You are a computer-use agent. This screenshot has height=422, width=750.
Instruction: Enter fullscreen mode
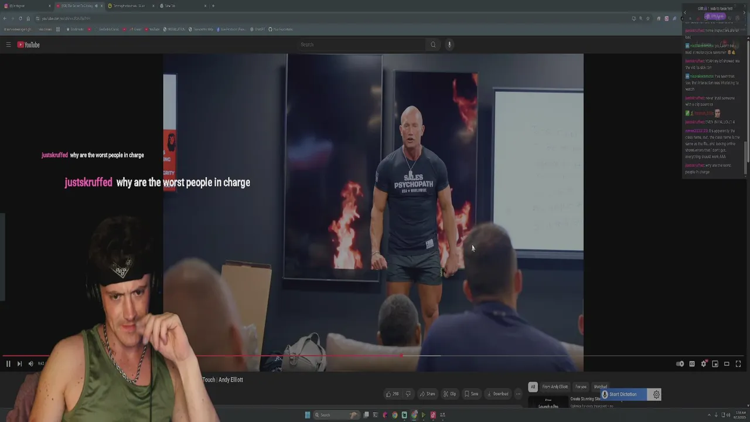click(738, 364)
